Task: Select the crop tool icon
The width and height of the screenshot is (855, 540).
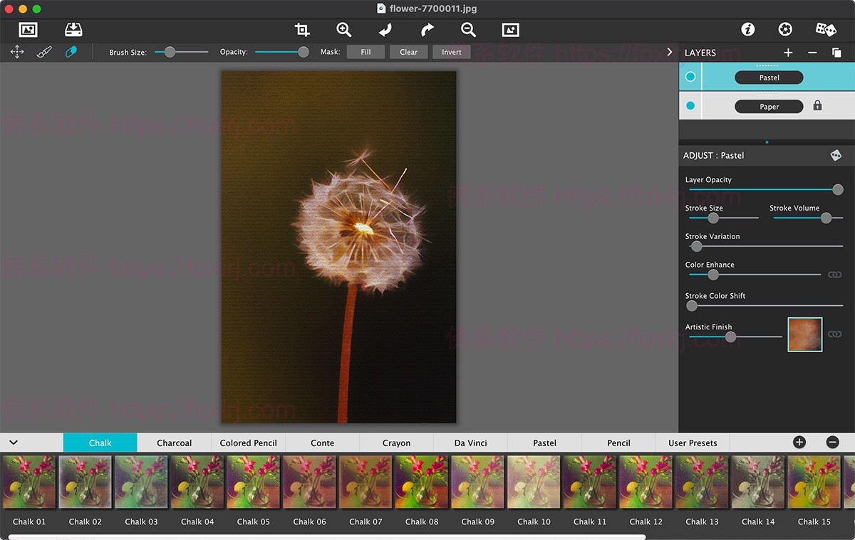Action: coord(302,30)
